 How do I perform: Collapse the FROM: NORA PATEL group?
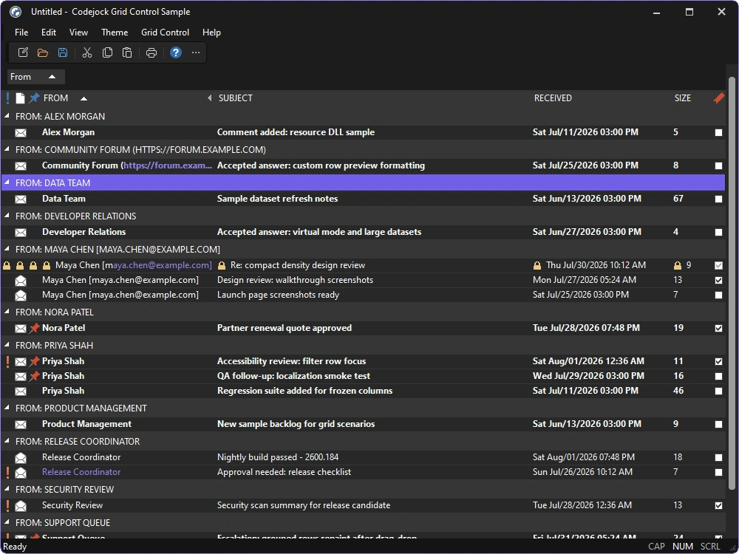[7, 312]
